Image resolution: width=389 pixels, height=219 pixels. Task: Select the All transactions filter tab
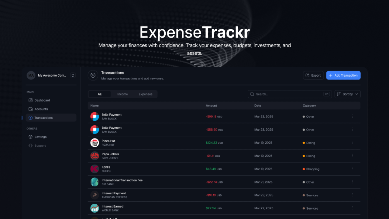99,94
